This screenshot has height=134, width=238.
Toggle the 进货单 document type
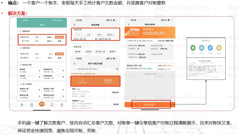88,51
